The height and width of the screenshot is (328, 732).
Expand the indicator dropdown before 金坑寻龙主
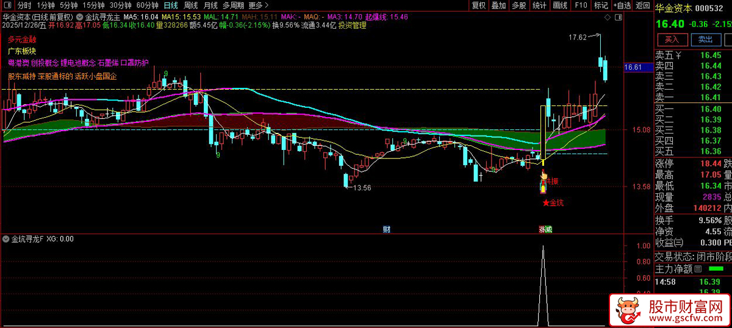[x=81, y=16]
